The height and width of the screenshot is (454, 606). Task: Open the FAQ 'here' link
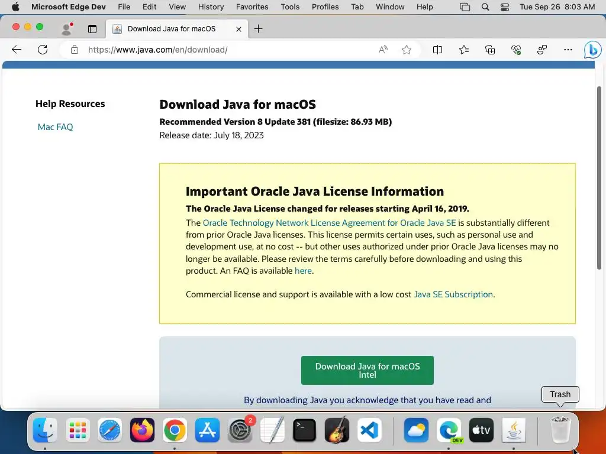pyautogui.click(x=303, y=271)
